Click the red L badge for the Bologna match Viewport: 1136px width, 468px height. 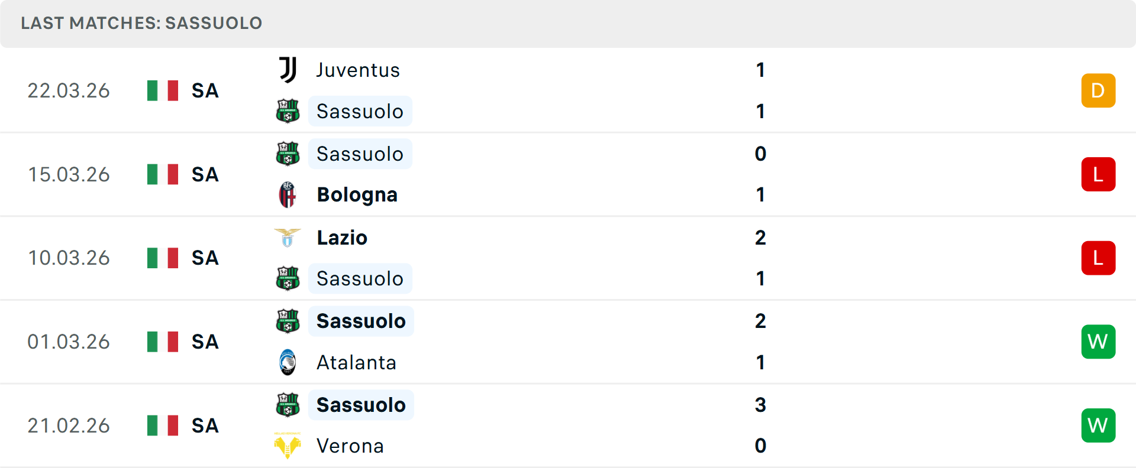1098,174
